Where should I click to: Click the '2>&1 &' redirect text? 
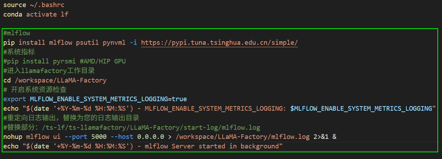click(325, 136)
